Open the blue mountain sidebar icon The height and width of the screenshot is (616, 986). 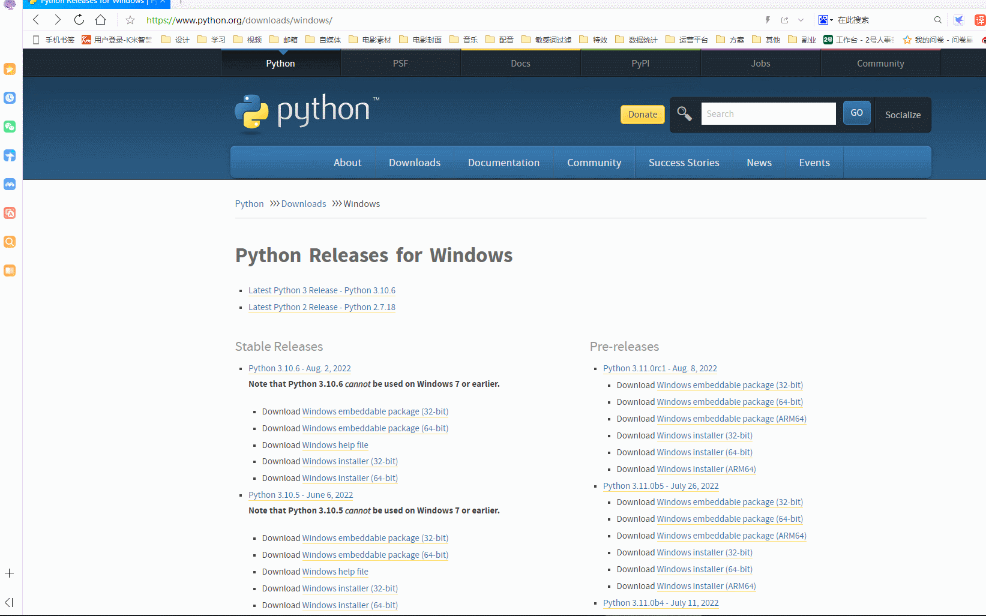point(10,184)
